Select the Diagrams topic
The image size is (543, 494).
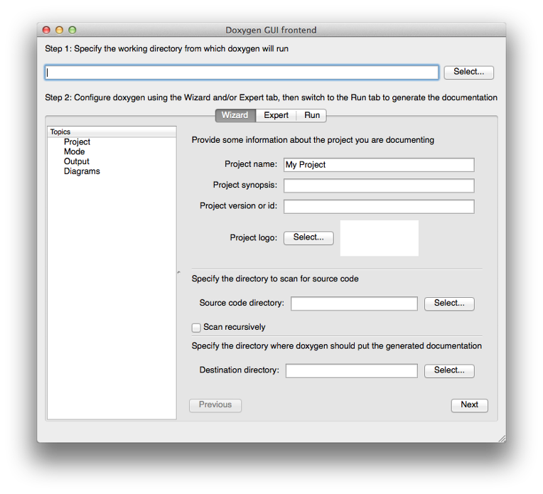click(82, 171)
